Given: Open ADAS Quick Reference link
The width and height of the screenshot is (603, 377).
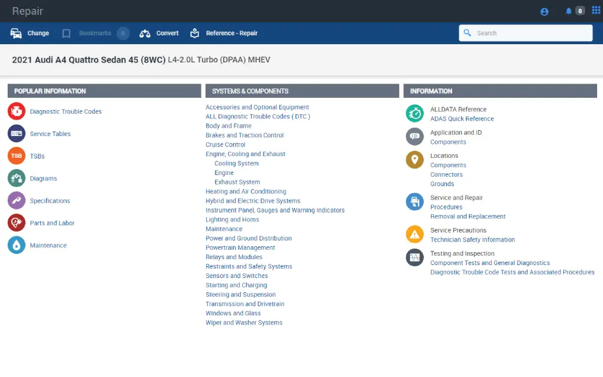Looking at the screenshot, I should click(462, 119).
